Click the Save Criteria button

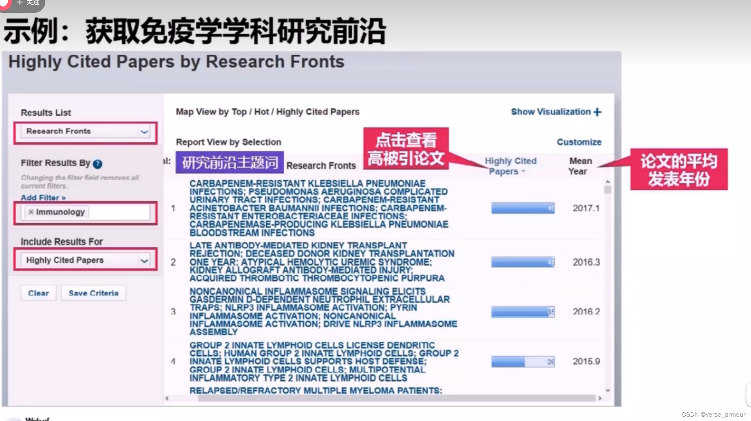pyautogui.click(x=94, y=293)
